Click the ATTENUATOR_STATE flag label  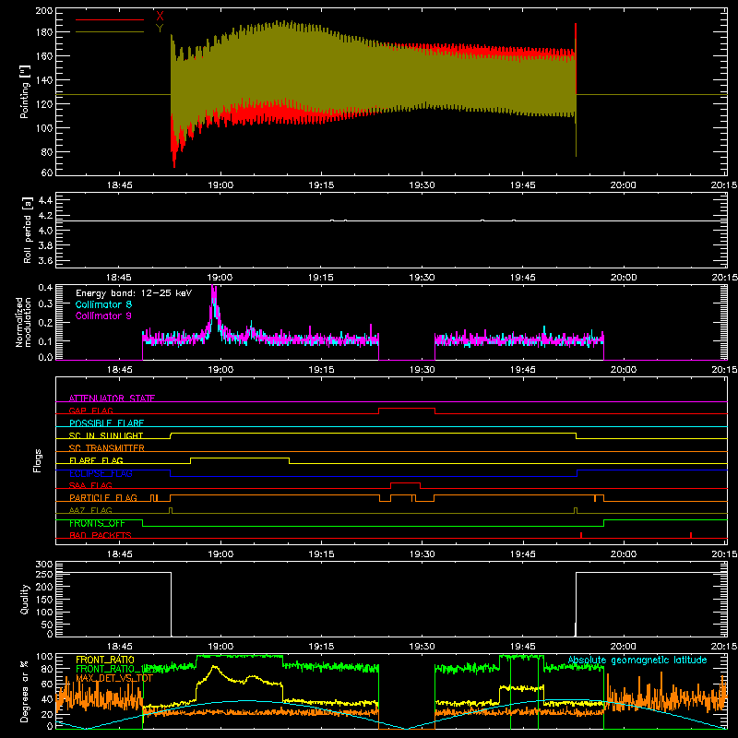112,399
